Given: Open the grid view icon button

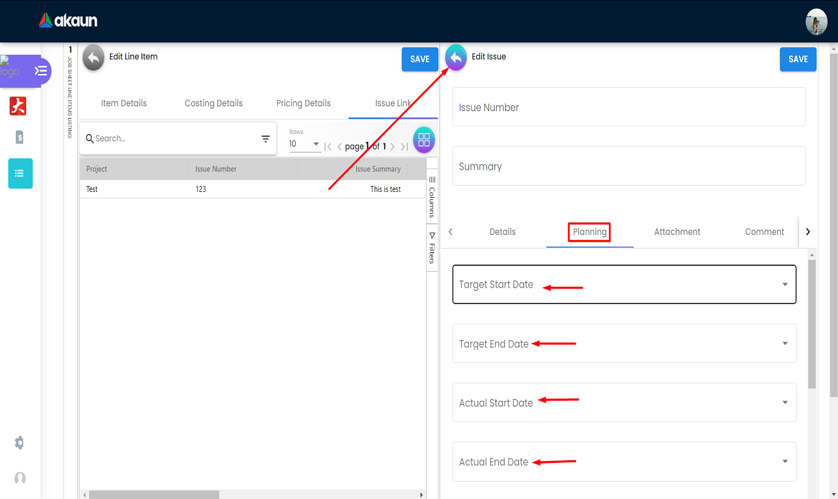Looking at the screenshot, I should click(x=424, y=140).
